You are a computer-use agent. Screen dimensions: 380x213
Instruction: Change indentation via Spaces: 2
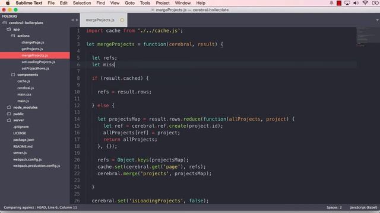coord(334,208)
